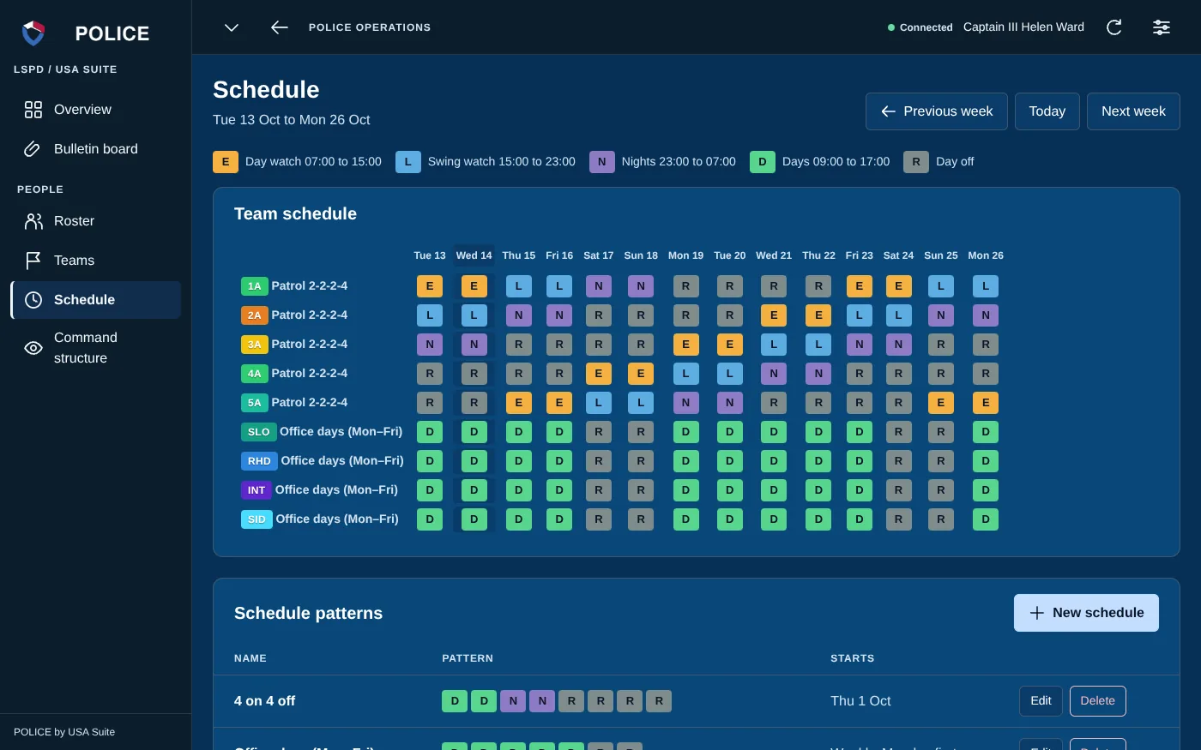Open the chevron dropdown in top bar
Image resolution: width=1201 pixels, height=750 pixels.
(232, 27)
